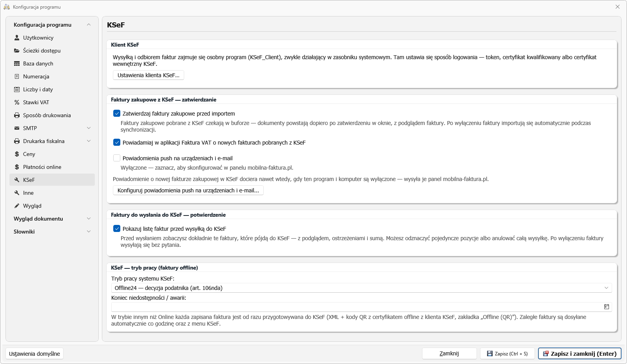Go to Baza danych settings
The image size is (627, 364).
52,63
